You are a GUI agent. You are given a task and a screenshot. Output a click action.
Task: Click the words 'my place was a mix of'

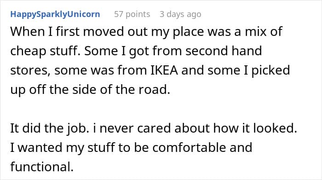click(x=217, y=32)
